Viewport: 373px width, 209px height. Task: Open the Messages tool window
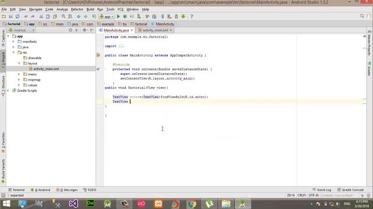coord(67,190)
